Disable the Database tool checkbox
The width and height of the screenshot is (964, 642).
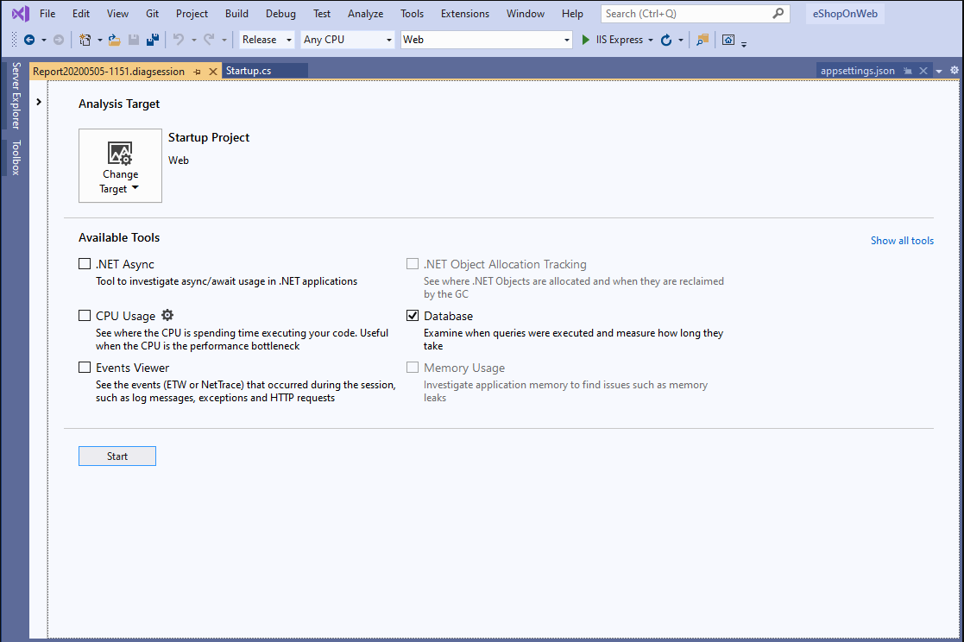pos(413,315)
